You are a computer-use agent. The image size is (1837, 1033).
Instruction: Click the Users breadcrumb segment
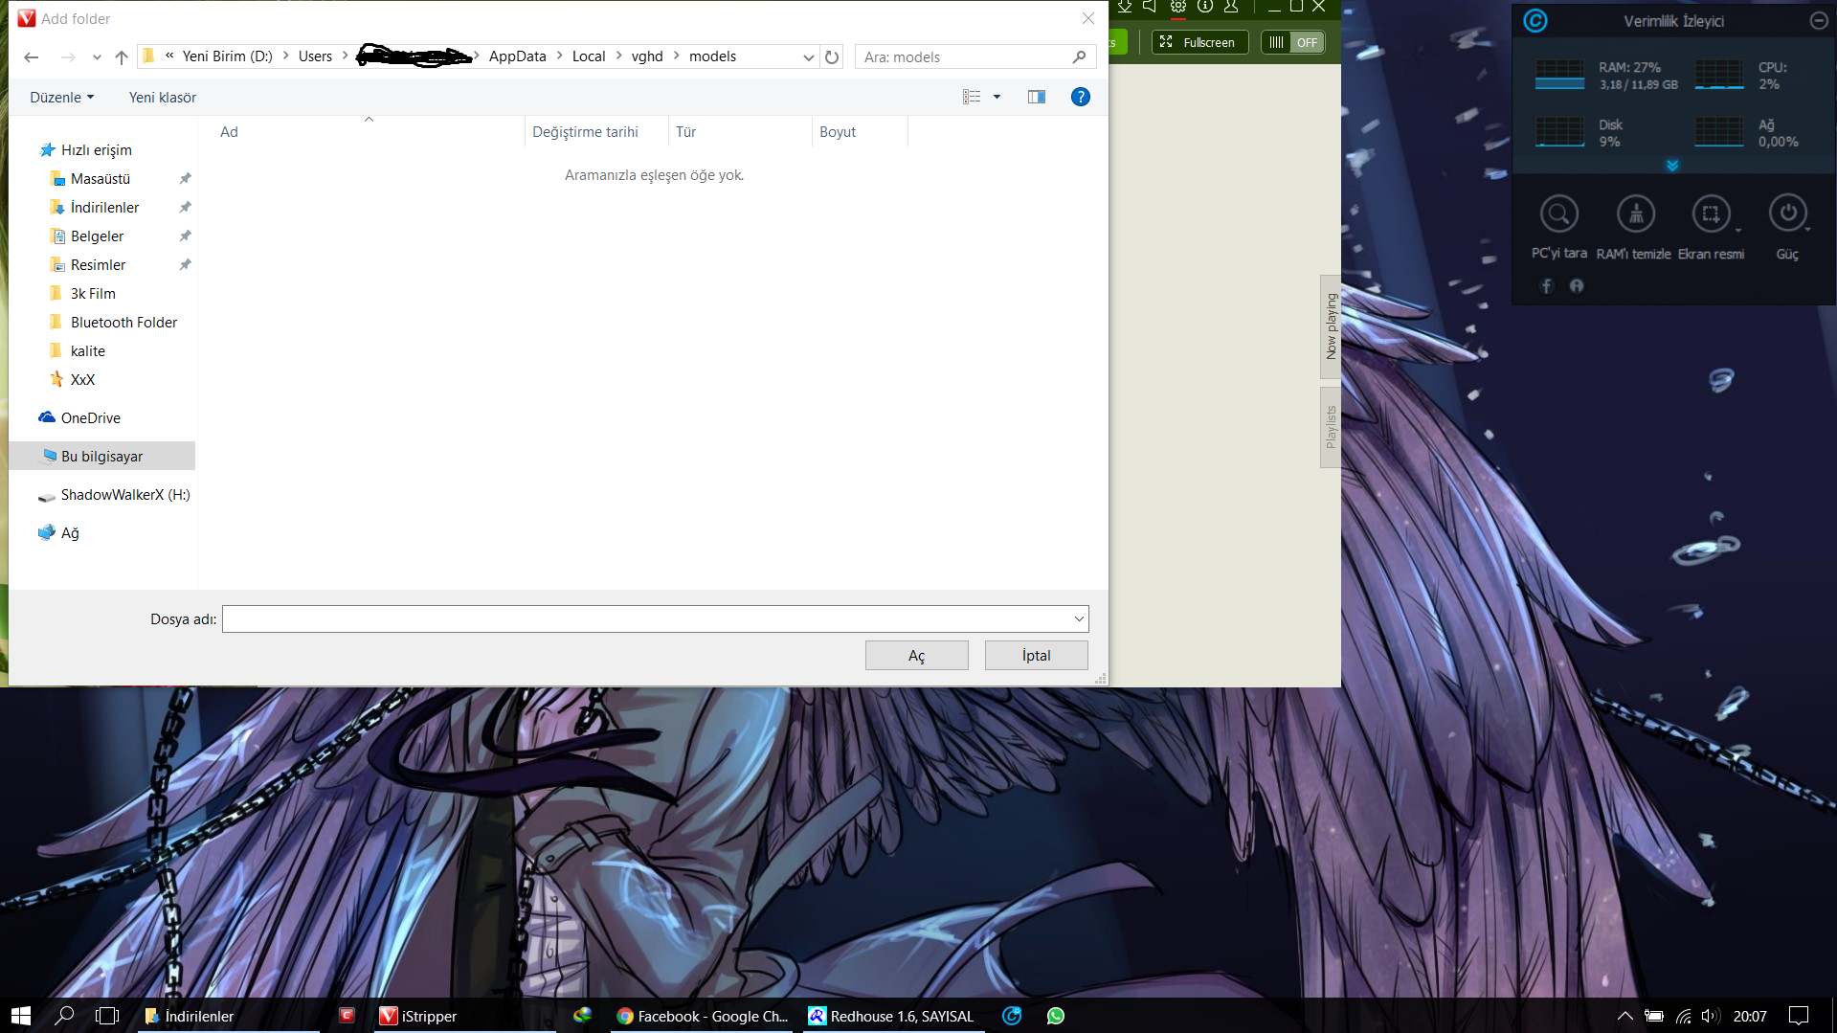tap(315, 56)
